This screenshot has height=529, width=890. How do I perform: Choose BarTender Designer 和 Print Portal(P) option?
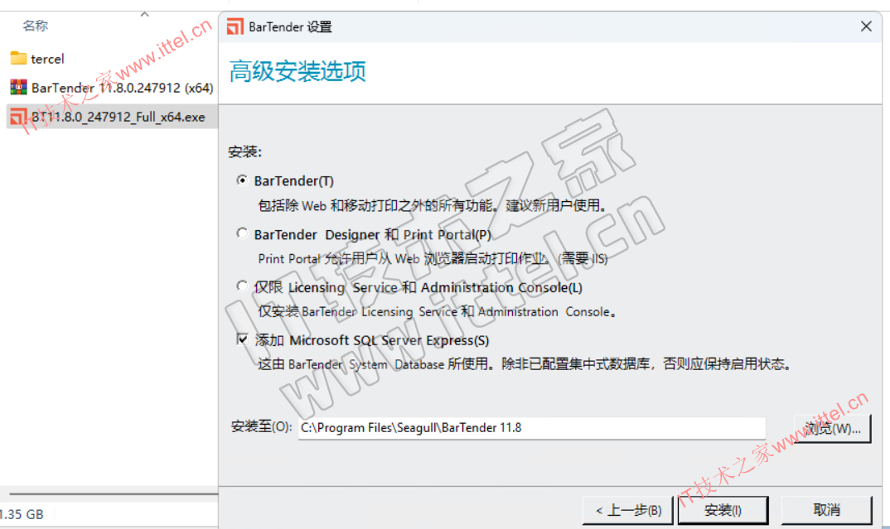[242, 233]
